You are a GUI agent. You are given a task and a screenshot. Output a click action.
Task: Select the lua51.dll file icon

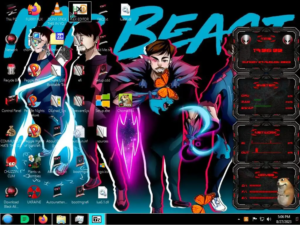125,12
